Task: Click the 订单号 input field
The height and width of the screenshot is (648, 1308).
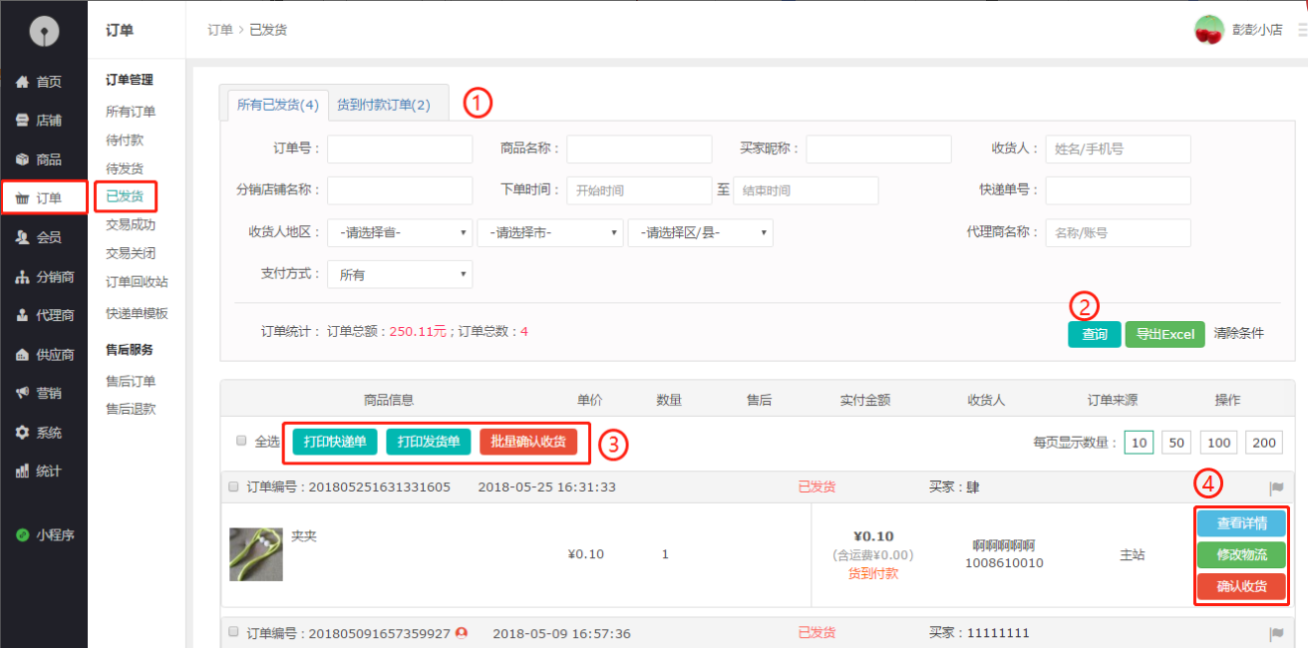Action: pyautogui.click(x=400, y=150)
